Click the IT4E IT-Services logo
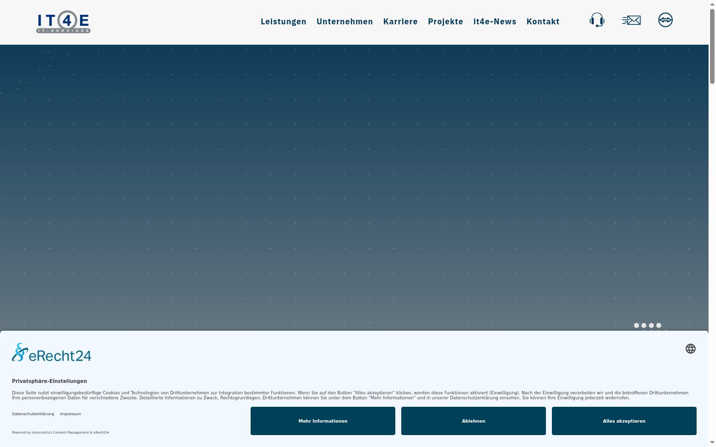 coord(63,22)
